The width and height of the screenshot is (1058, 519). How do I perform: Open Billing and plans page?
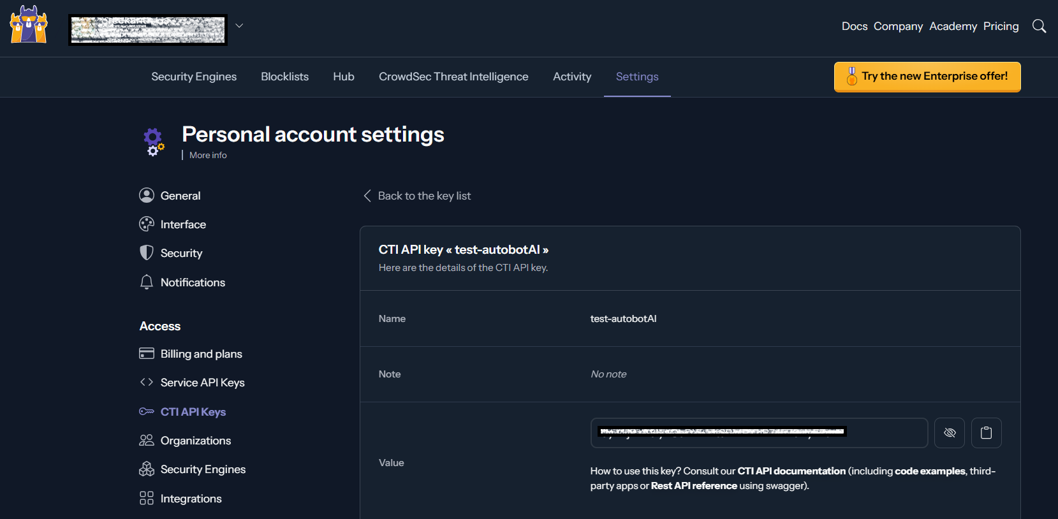[x=202, y=354]
